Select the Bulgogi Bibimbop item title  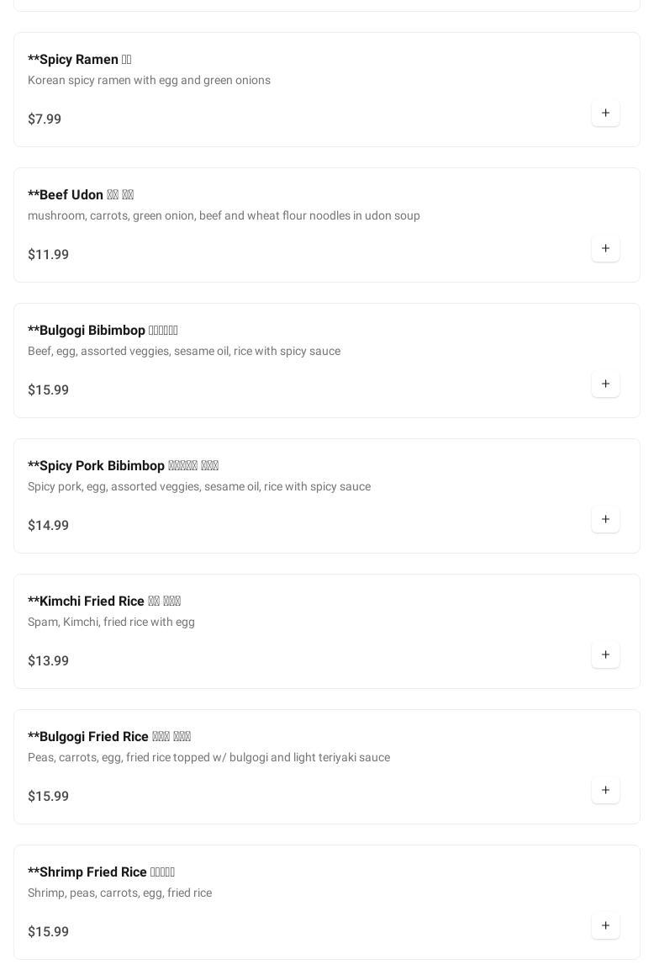tap(103, 331)
